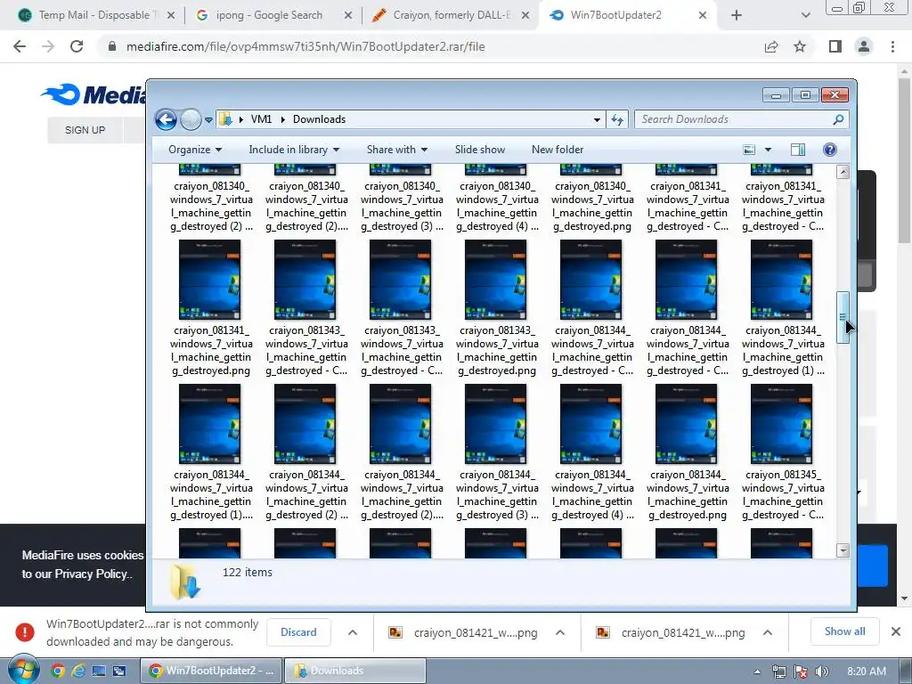Viewport: 912px width, 684px height.
Task: Switch to Win7BootUpdater2 Chrome taskbar button
Action: (x=211, y=671)
